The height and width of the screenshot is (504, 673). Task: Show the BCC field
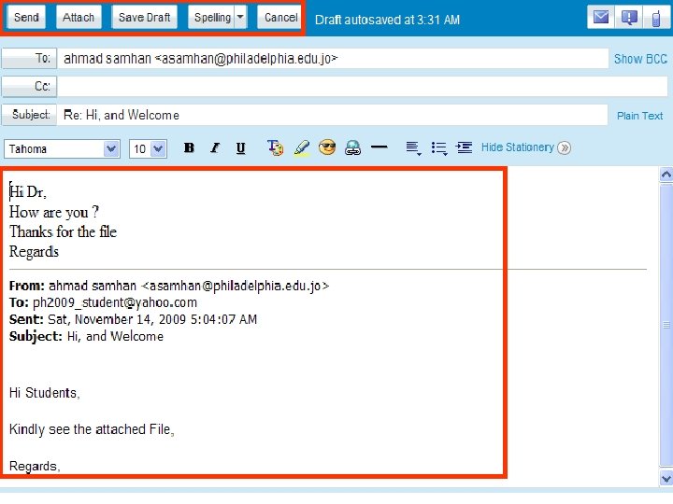(x=640, y=59)
